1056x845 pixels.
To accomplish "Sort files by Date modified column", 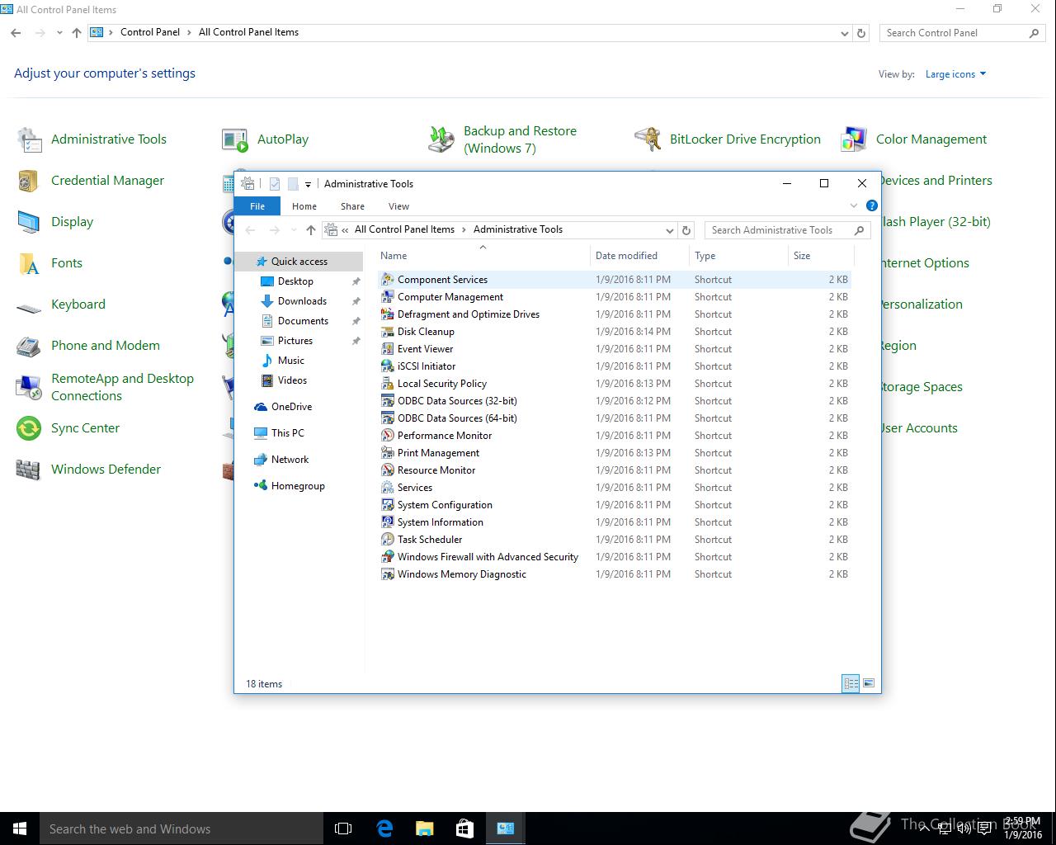I will coord(639,256).
